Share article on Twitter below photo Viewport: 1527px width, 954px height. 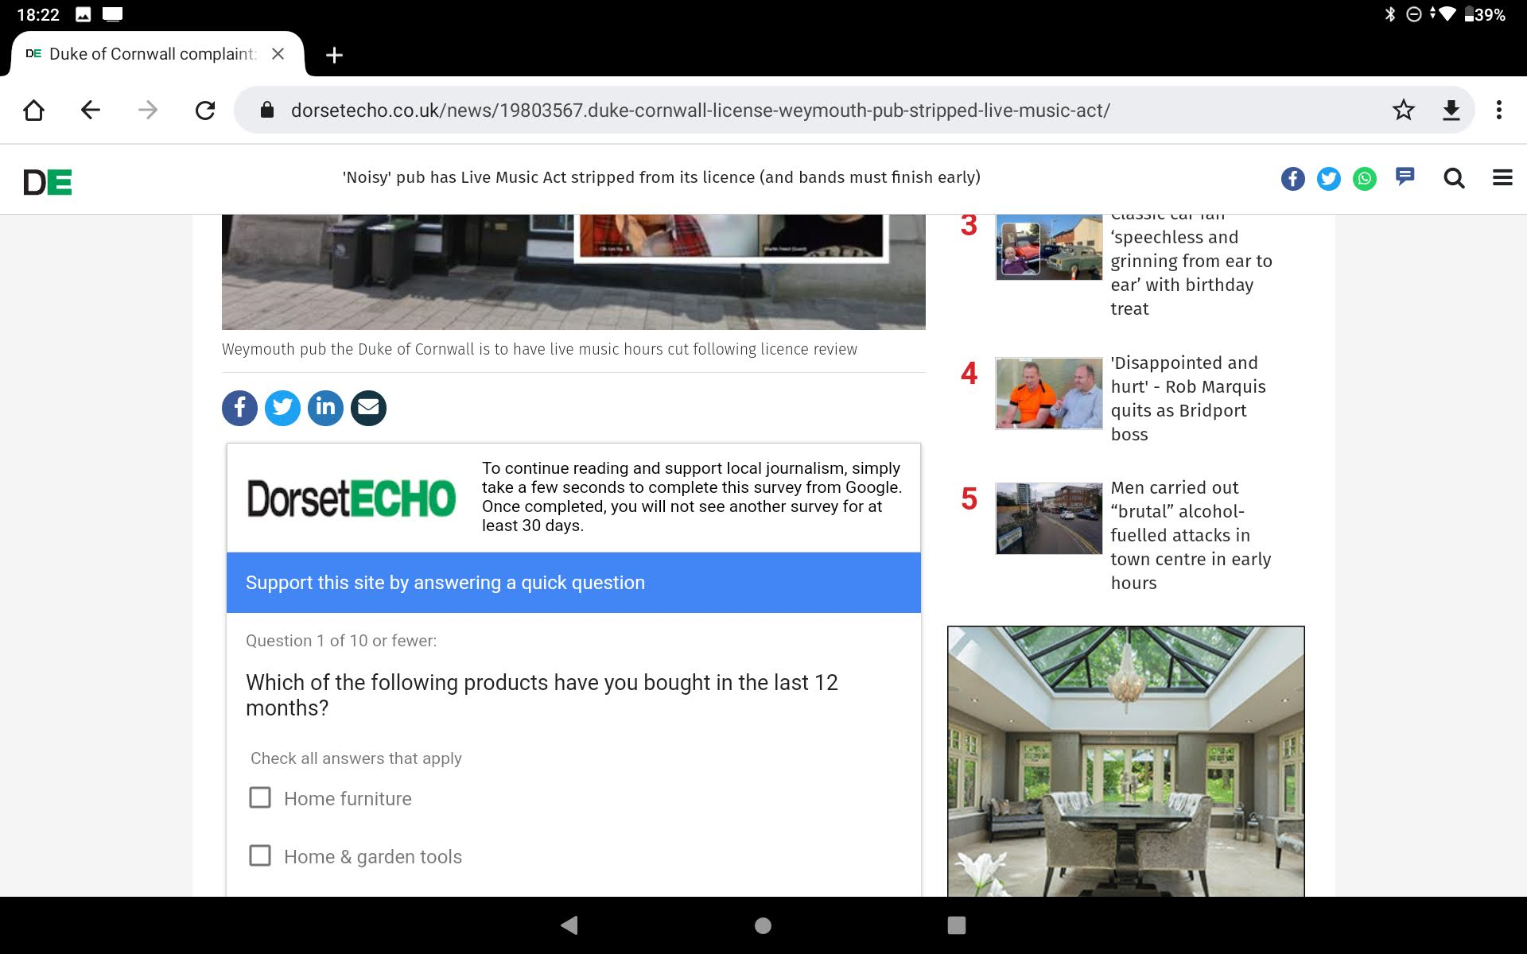pyautogui.click(x=282, y=408)
